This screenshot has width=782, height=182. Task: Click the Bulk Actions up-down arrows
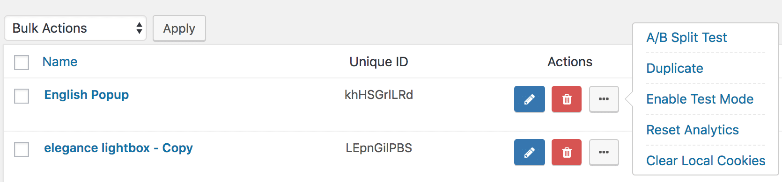[139, 28]
